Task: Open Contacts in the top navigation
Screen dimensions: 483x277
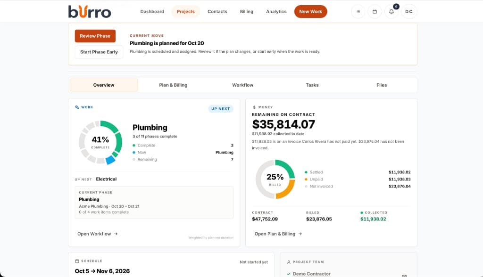Action: coord(217,12)
